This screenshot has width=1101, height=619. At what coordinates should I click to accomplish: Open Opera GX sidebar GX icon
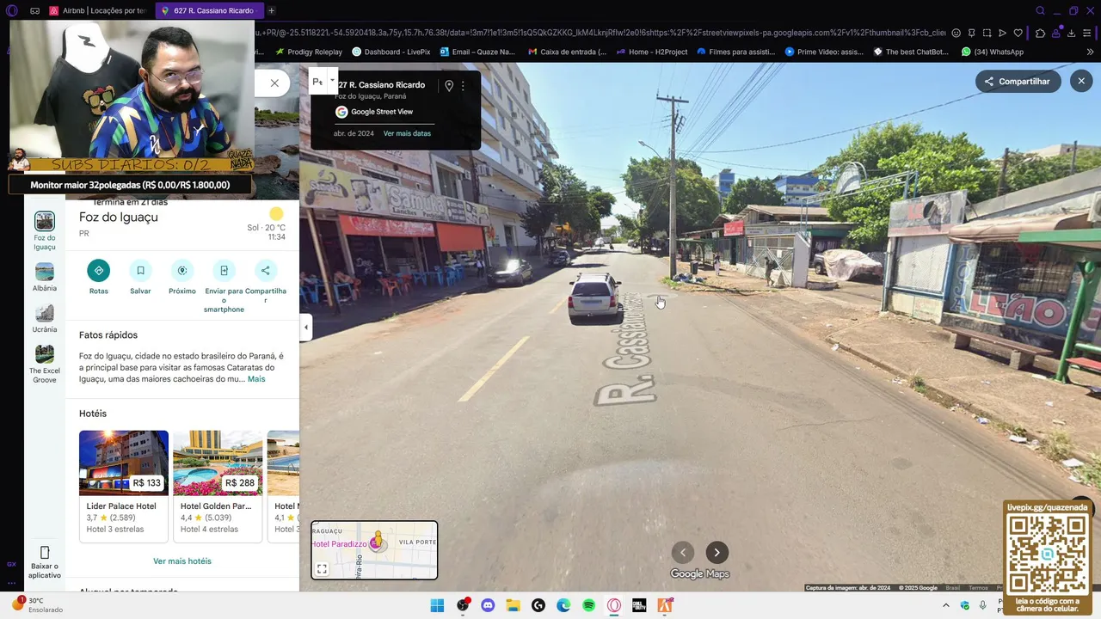pyautogui.click(x=11, y=564)
